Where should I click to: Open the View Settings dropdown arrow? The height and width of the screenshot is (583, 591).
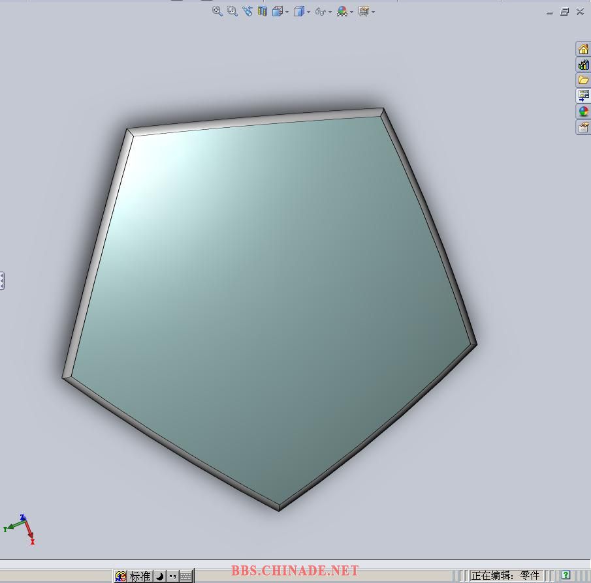(373, 12)
